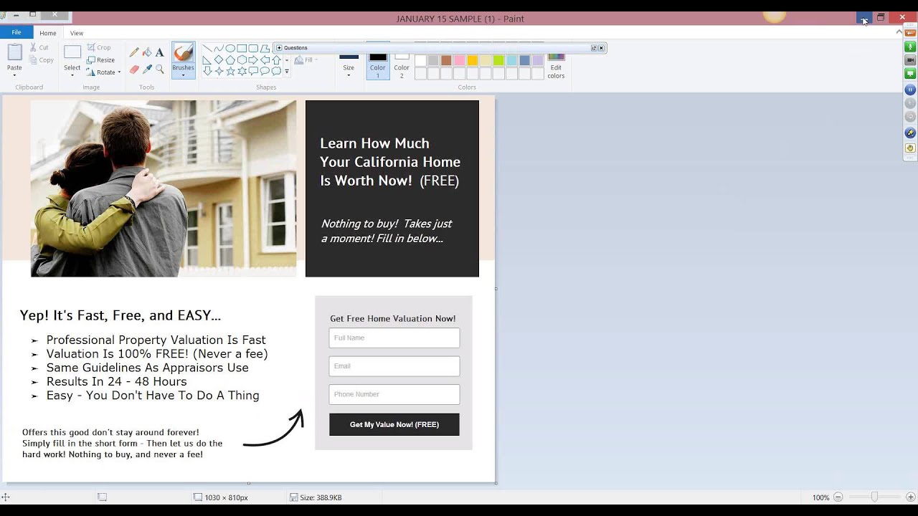Undock the Questions panel
Screen dimensions: 918x516
[x=594, y=48]
